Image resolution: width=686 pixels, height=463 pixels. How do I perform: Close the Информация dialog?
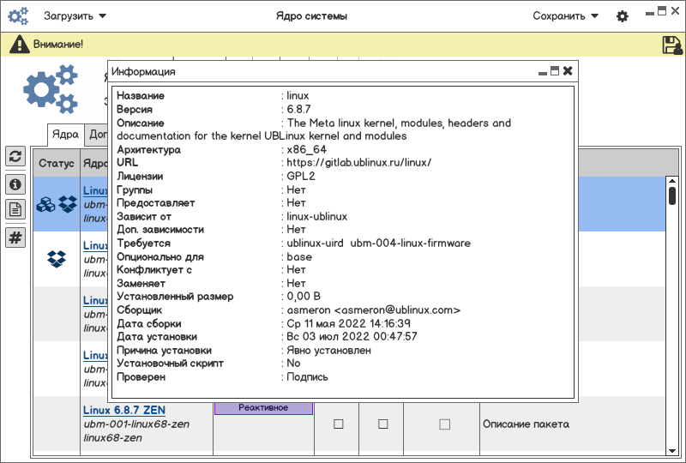click(568, 71)
